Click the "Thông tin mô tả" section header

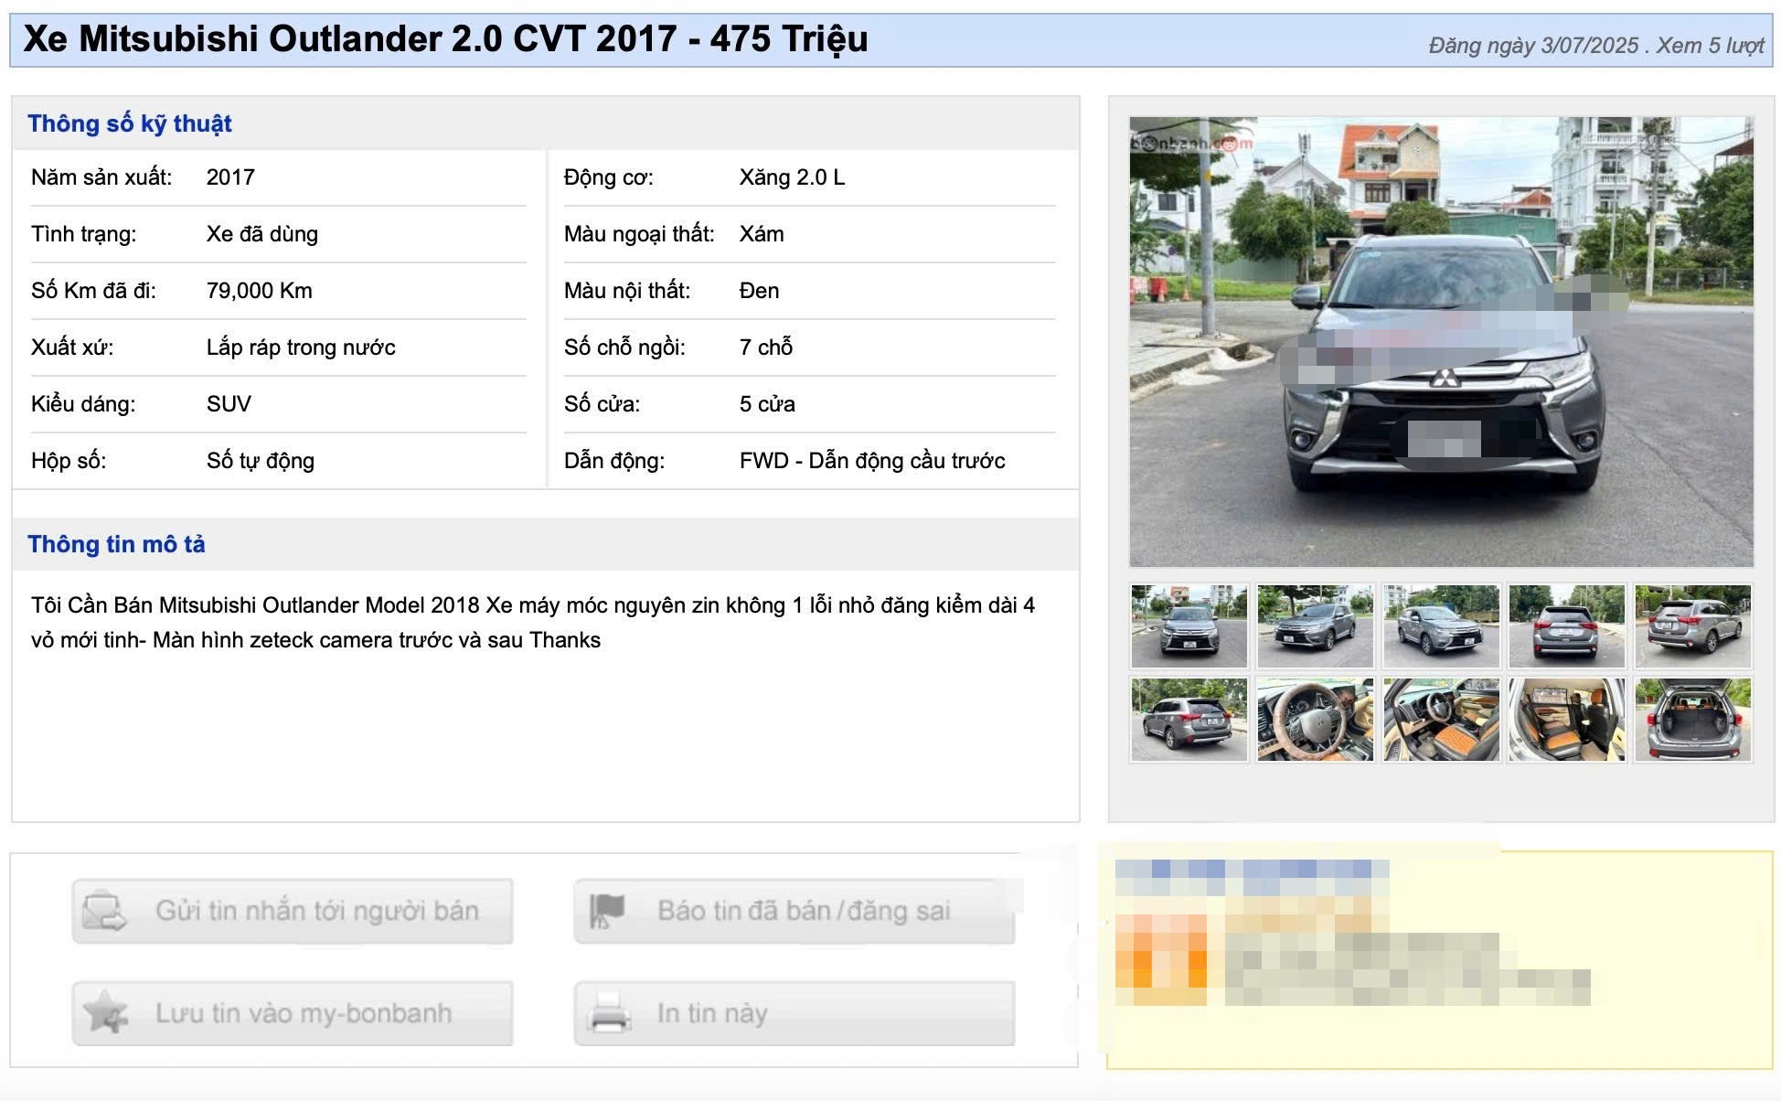coord(116,544)
